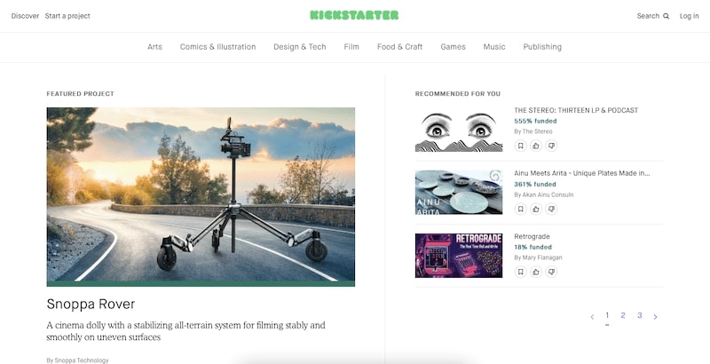Open the Snoppa Rover project title
The image size is (710, 364).
(91, 304)
